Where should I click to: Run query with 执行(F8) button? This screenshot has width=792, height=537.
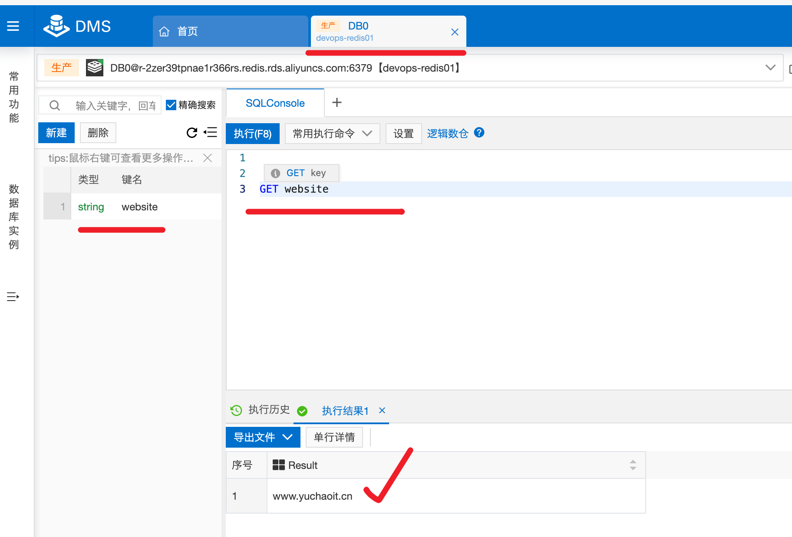point(252,134)
